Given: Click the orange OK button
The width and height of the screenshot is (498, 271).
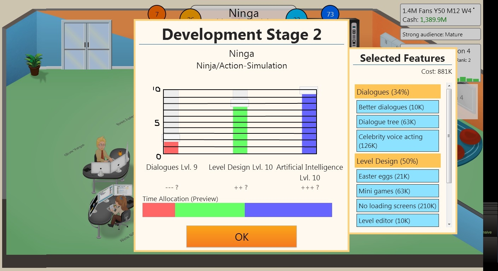Looking at the screenshot, I should tap(241, 236).
